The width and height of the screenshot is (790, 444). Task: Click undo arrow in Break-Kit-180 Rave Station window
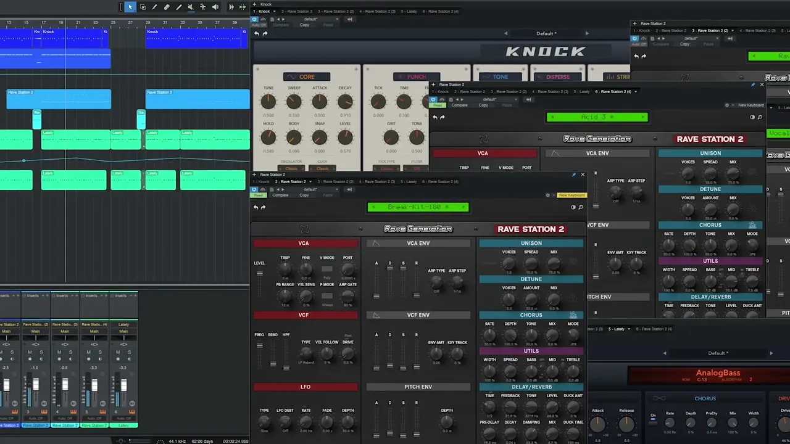coord(256,207)
